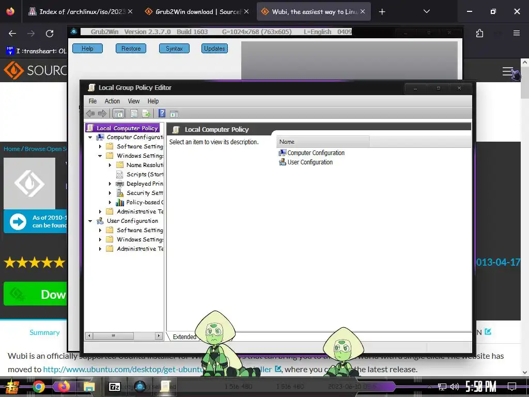Open Chrome from the taskbar
Screen dimensions: 529x397
pyautogui.click(x=38, y=387)
